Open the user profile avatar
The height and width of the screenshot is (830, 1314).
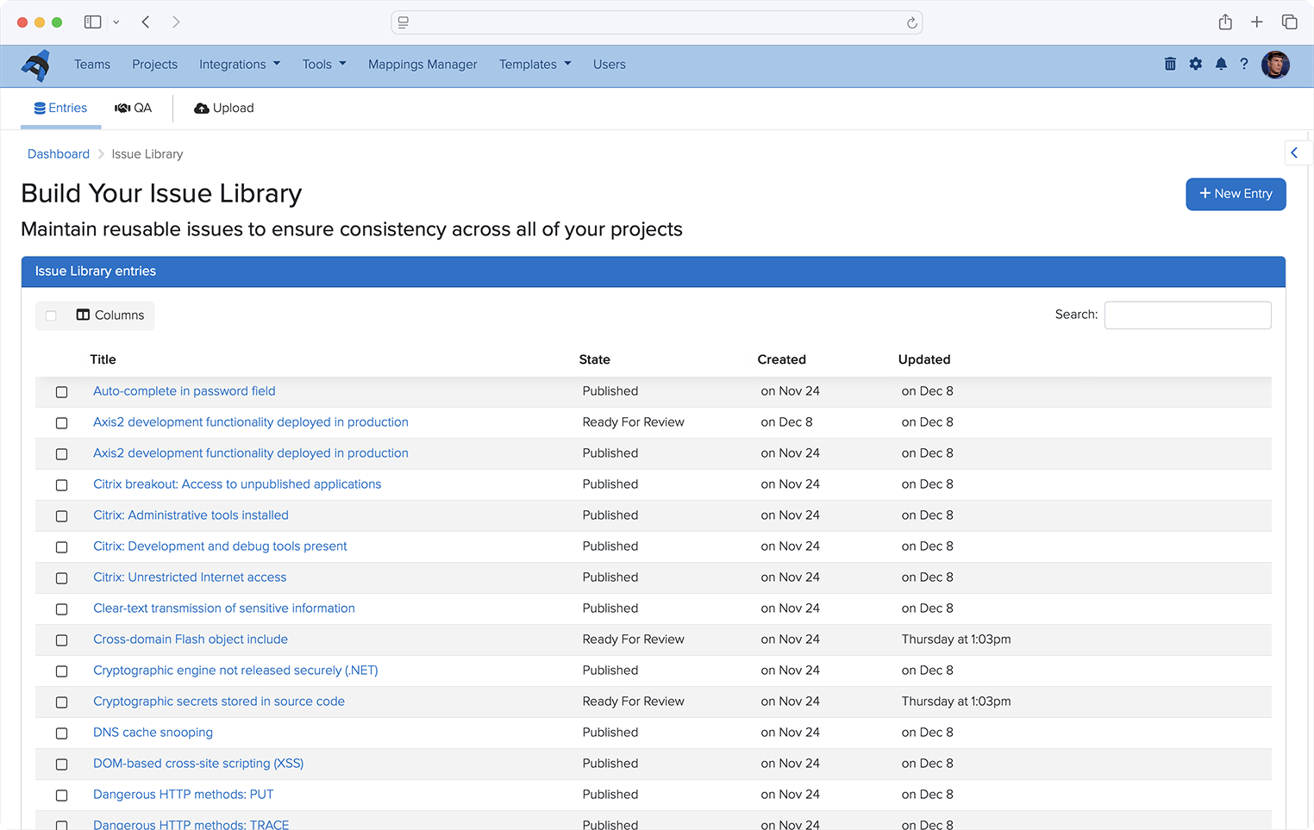point(1275,65)
